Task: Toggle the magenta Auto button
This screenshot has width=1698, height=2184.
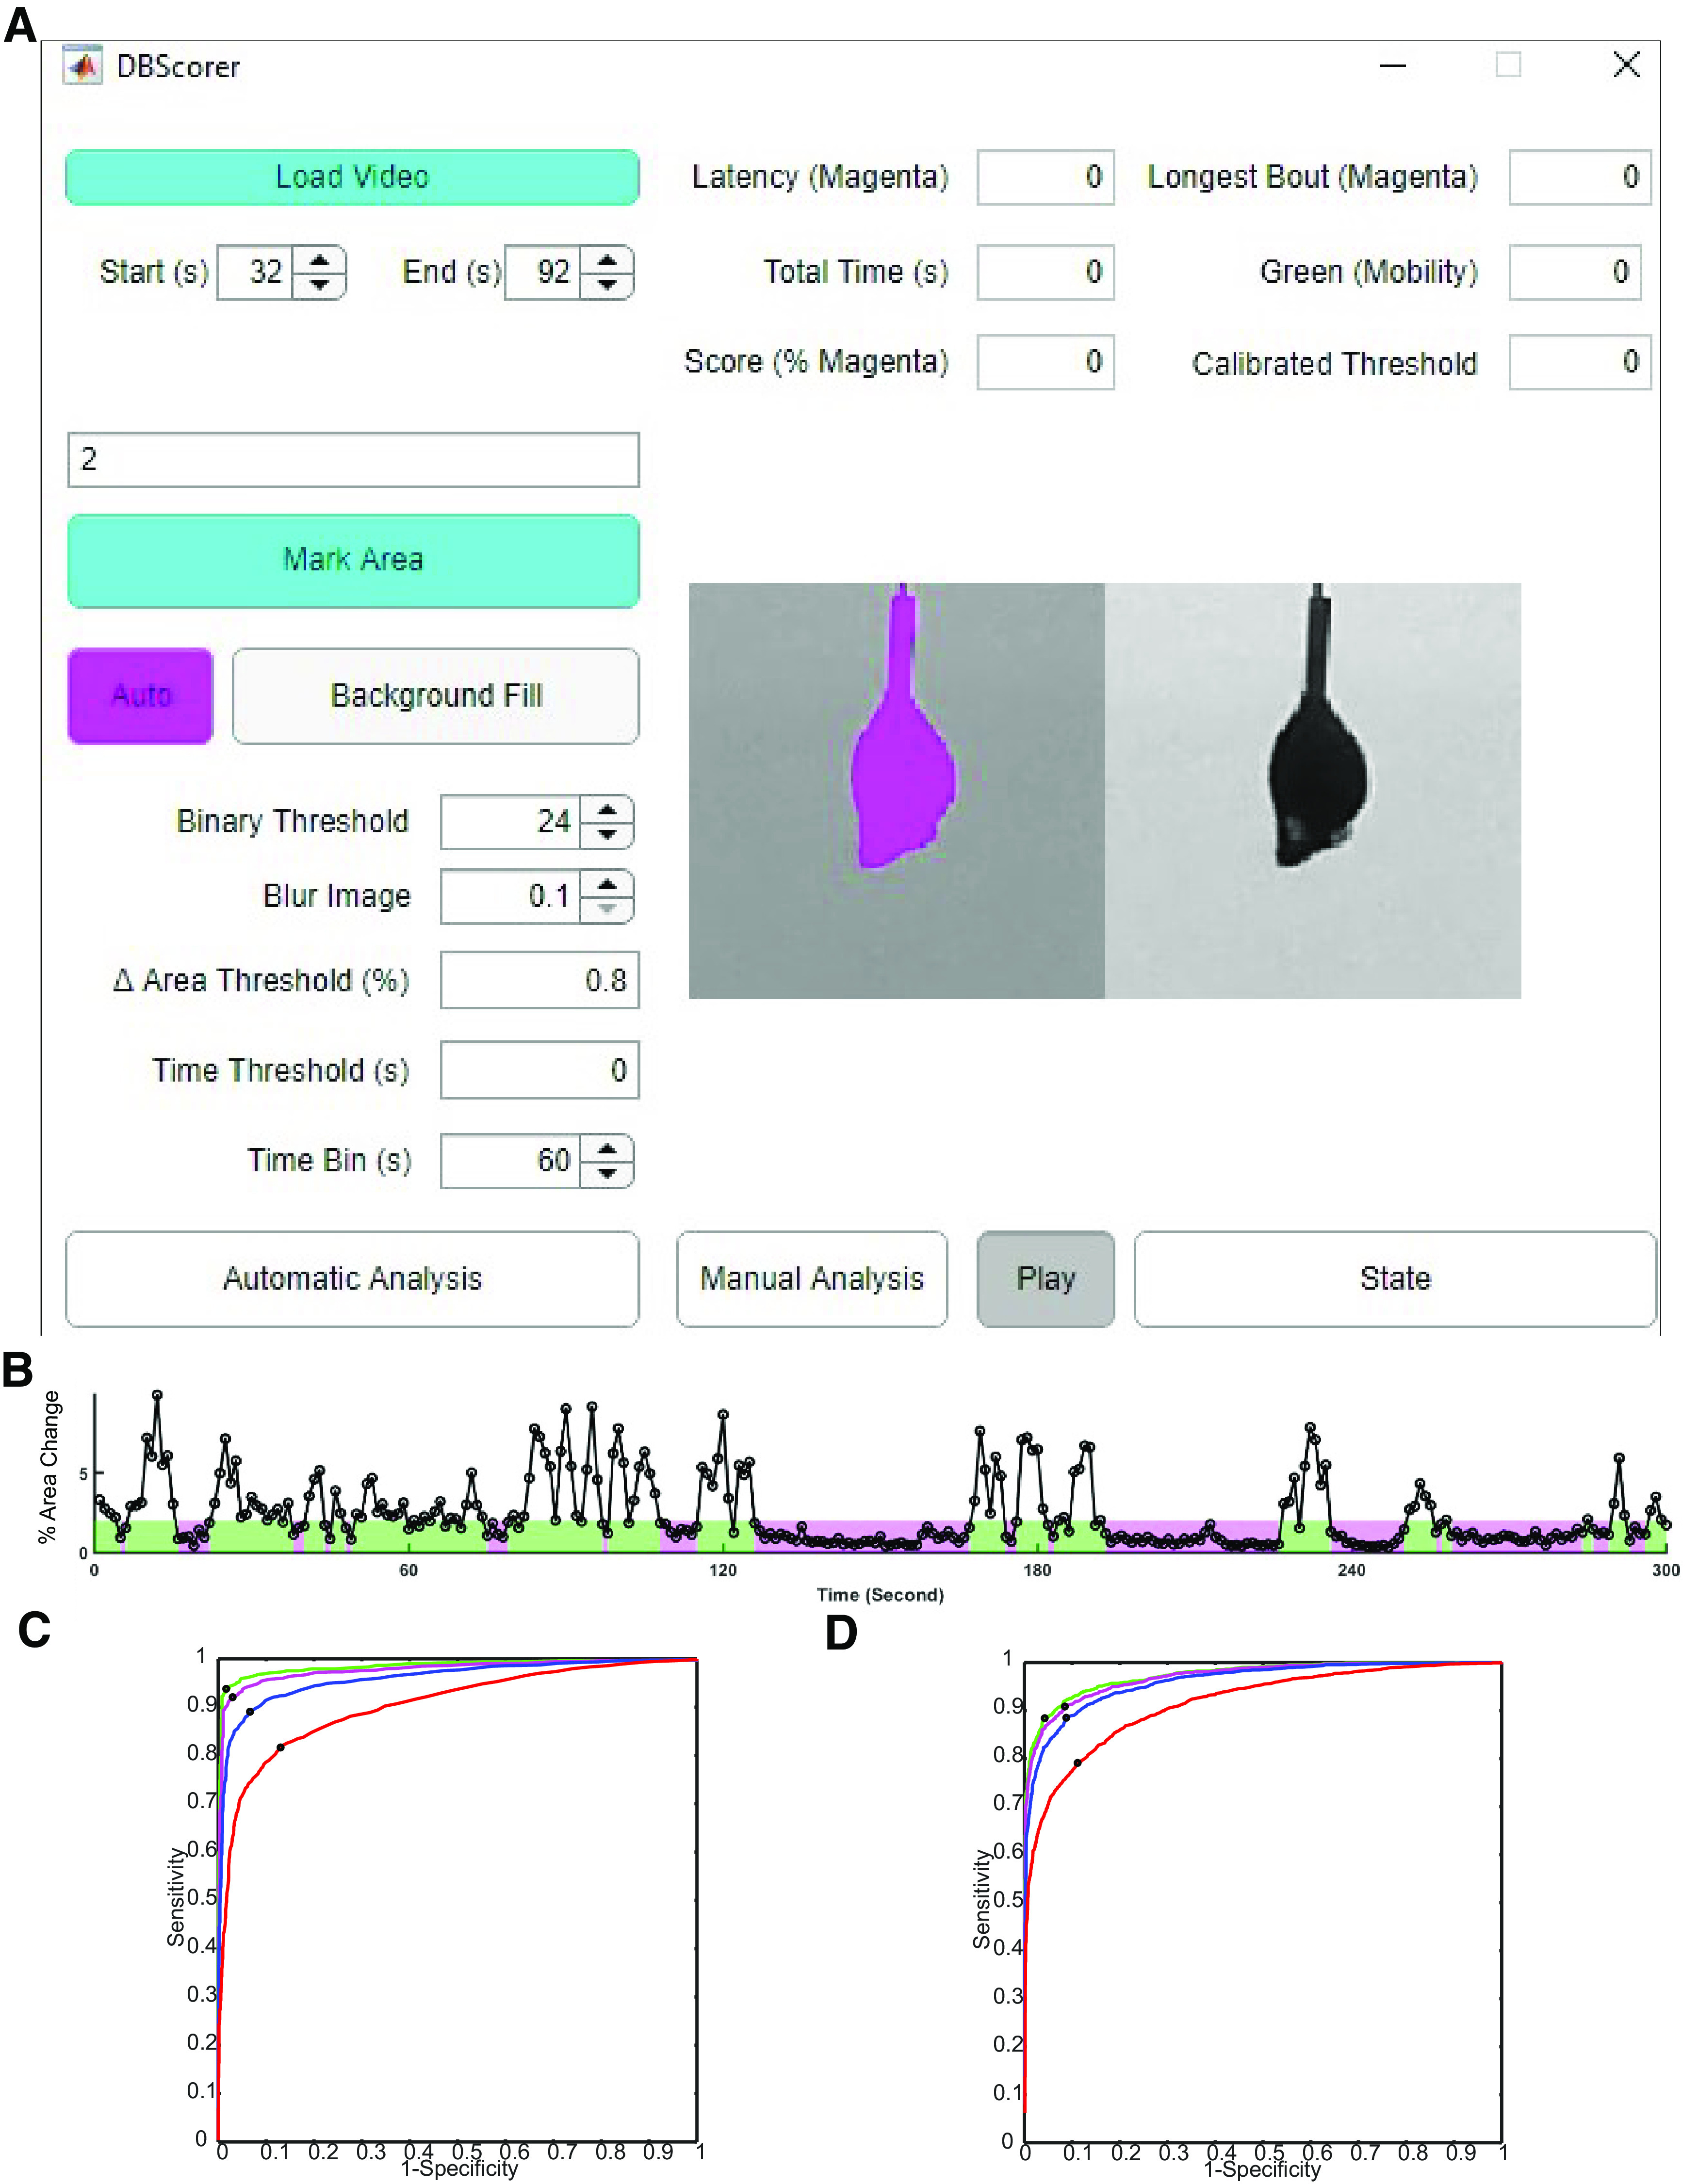Action: (x=140, y=696)
